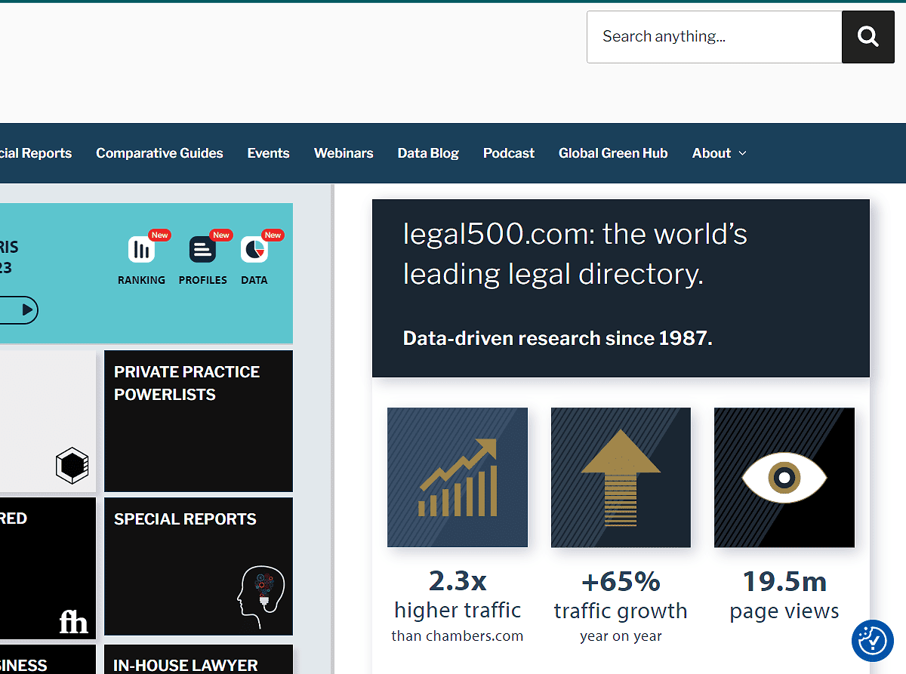Open the Data Blog section

tap(428, 153)
